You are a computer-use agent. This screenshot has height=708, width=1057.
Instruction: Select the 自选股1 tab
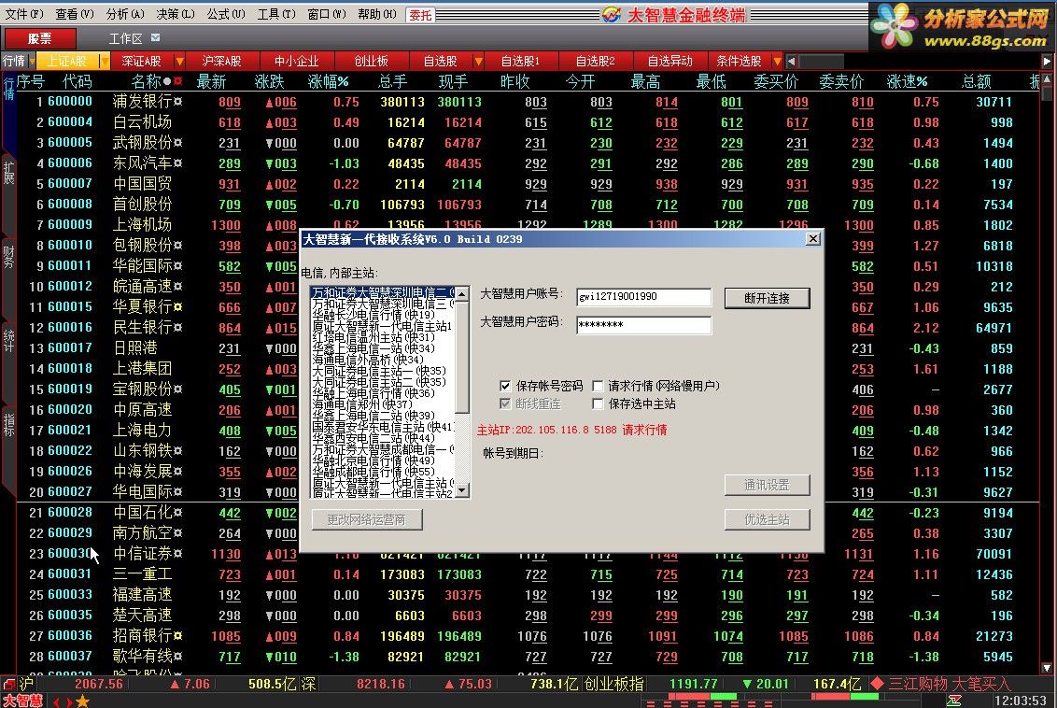(520, 62)
